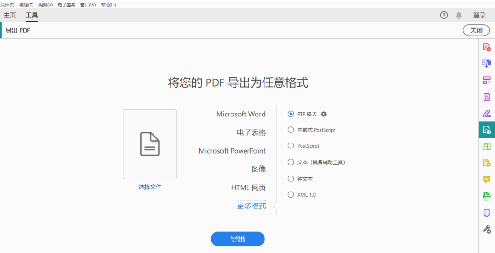Open the purple document sidebar tool
495x253 pixels.
(486, 97)
